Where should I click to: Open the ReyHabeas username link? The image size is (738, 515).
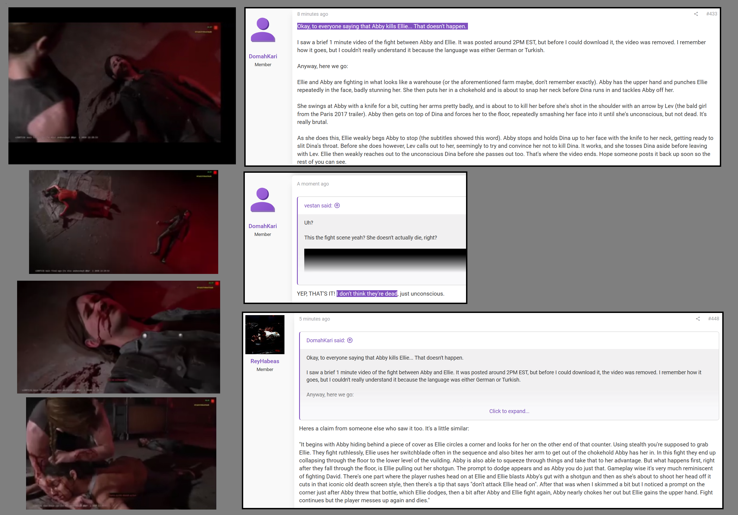coord(265,361)
